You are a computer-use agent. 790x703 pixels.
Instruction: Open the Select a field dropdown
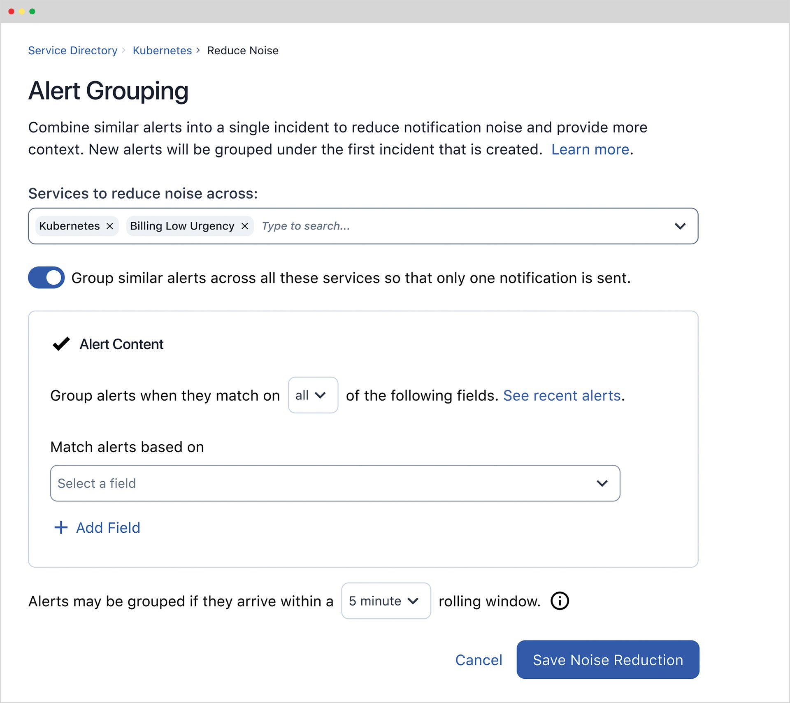coord(335,483)
